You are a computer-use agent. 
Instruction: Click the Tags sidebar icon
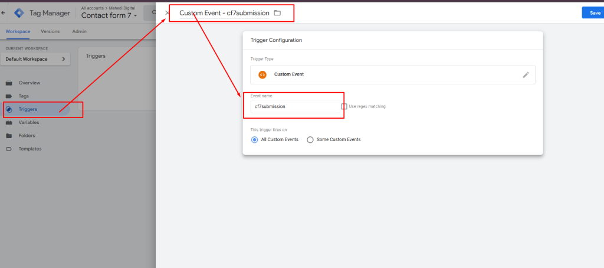pos(9,96)
